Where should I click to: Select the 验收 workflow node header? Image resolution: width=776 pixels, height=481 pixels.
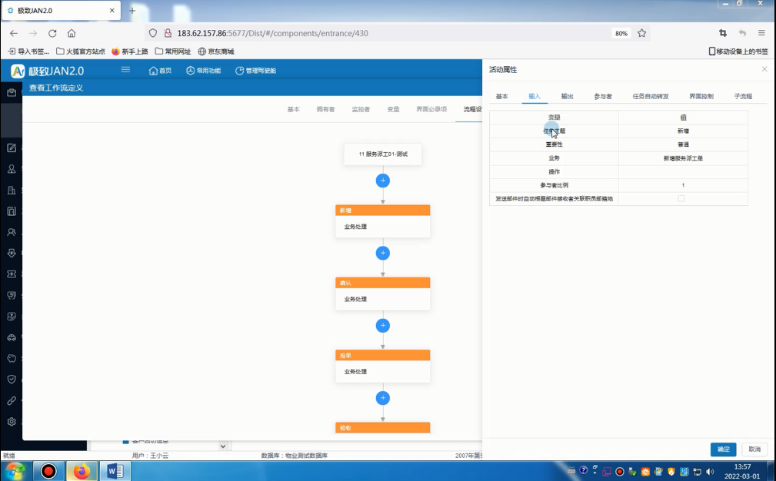[382, 428]
